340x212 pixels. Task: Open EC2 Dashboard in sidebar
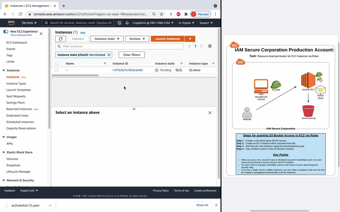coord(17,43)
